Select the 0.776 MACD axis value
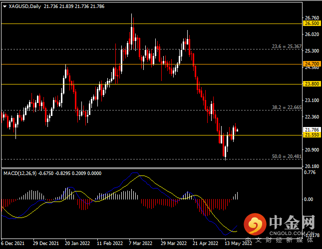This screenshot has height=249, width=322. click(x=310, y=172)
